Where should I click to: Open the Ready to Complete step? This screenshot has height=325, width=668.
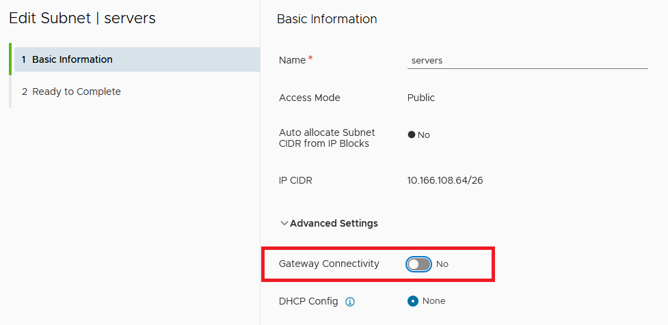click(x=76, y=91)
